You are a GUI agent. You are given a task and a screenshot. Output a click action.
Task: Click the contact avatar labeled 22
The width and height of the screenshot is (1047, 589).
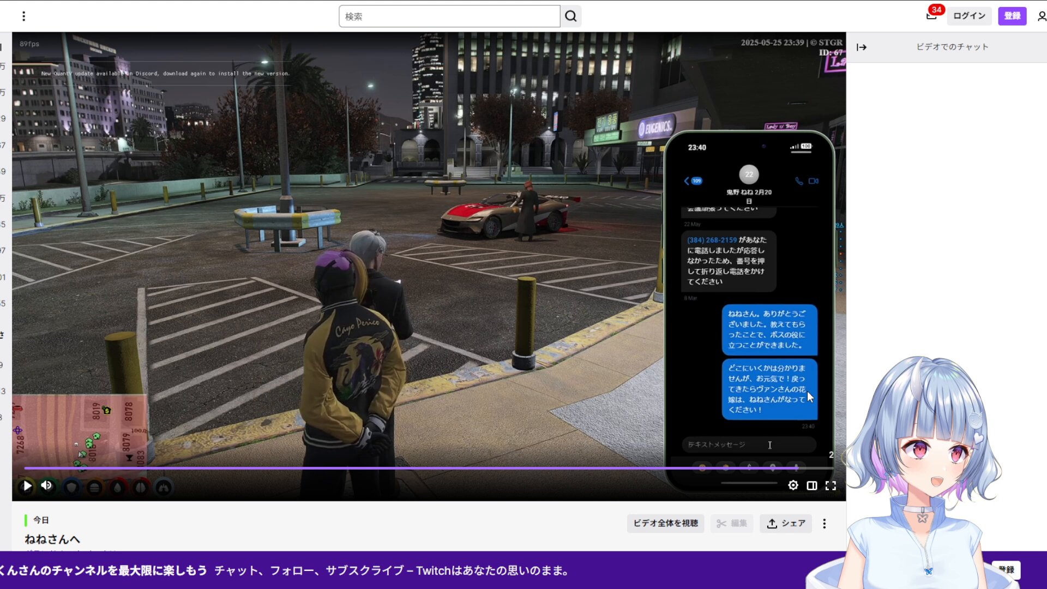coord(749,175)
